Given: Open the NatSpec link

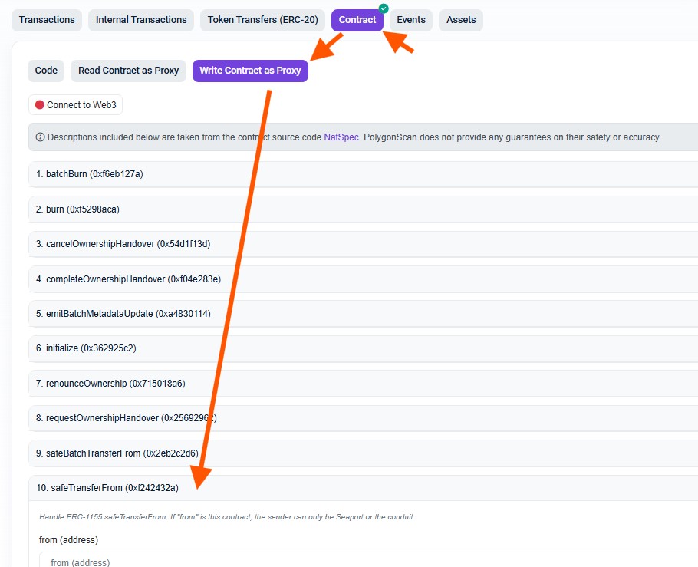Looking at the screenshot, I should coord(341,137).
